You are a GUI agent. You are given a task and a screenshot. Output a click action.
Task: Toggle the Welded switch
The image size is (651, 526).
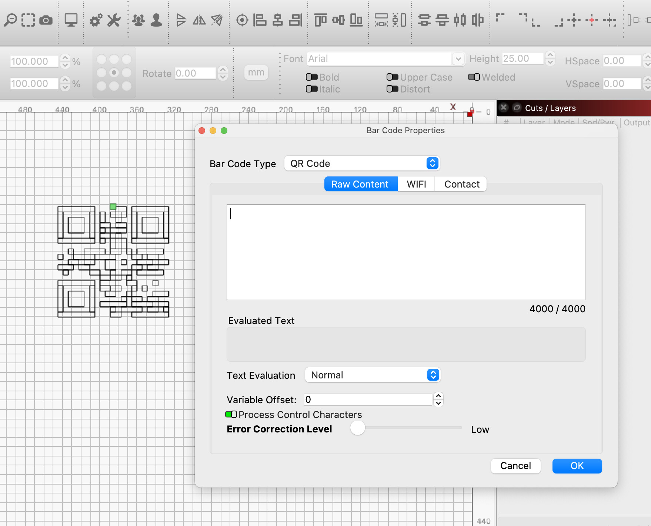[474, 77]
